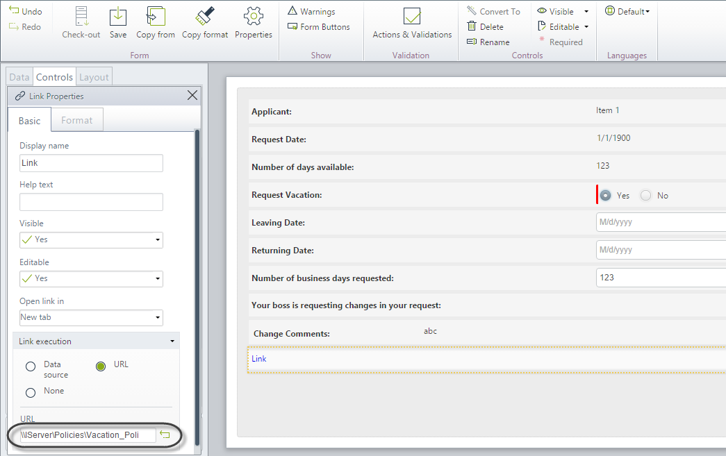Click the blue Link in the form
Screen dimensions: 726x456
[x=259, y=358]
